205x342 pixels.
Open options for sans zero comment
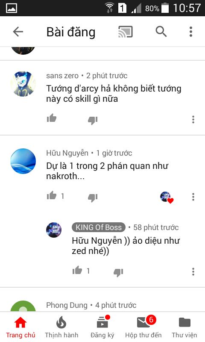click(193, 119)
